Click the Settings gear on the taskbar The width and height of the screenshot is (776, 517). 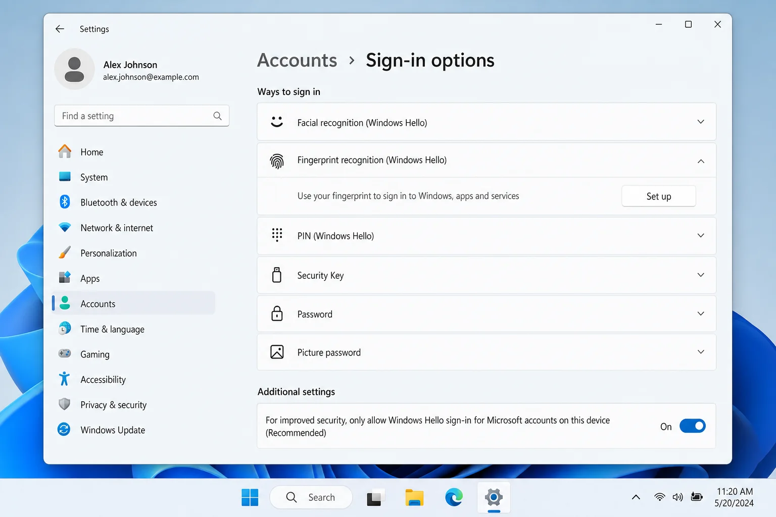(494, 497)
